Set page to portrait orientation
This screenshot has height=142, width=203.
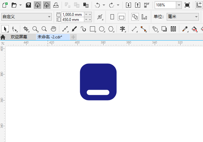point(112,17)
